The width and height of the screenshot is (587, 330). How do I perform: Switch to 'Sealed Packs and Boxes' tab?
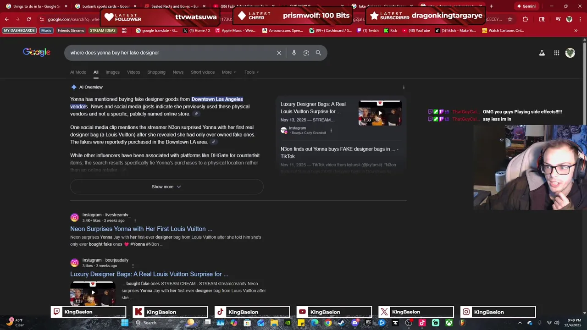click(x=174, y=6)
